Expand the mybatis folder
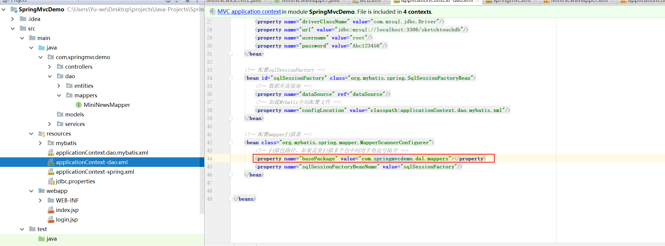 pyautogui.click(x=40, y=143)
